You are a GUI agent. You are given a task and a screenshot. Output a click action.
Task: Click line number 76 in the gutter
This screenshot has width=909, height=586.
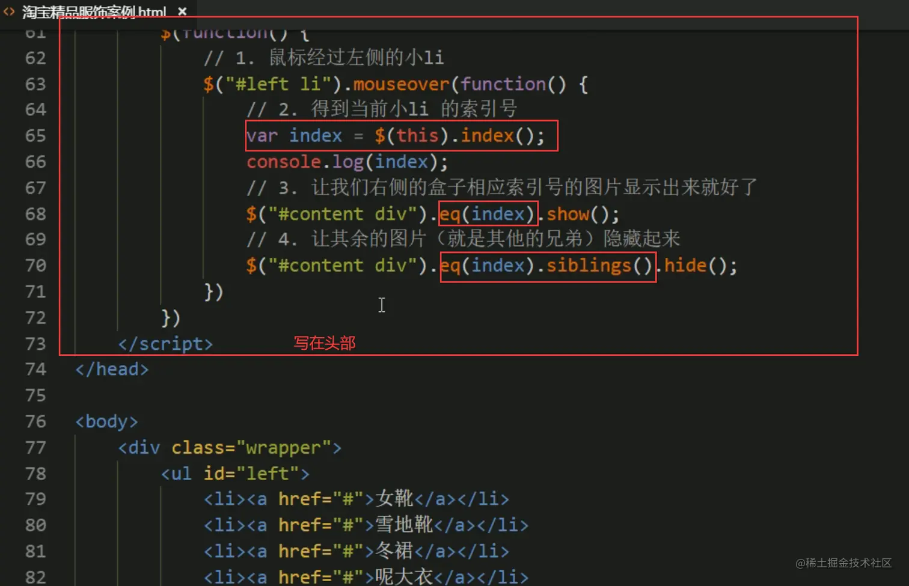35,422
